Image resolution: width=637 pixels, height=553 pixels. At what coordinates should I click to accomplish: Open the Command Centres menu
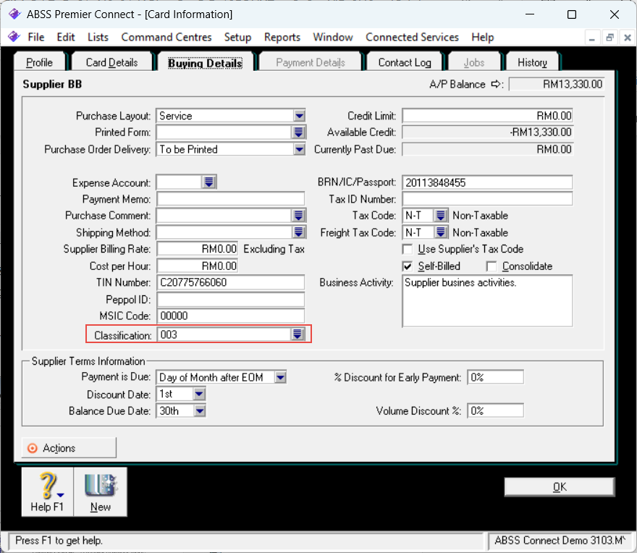click(166, 37)
